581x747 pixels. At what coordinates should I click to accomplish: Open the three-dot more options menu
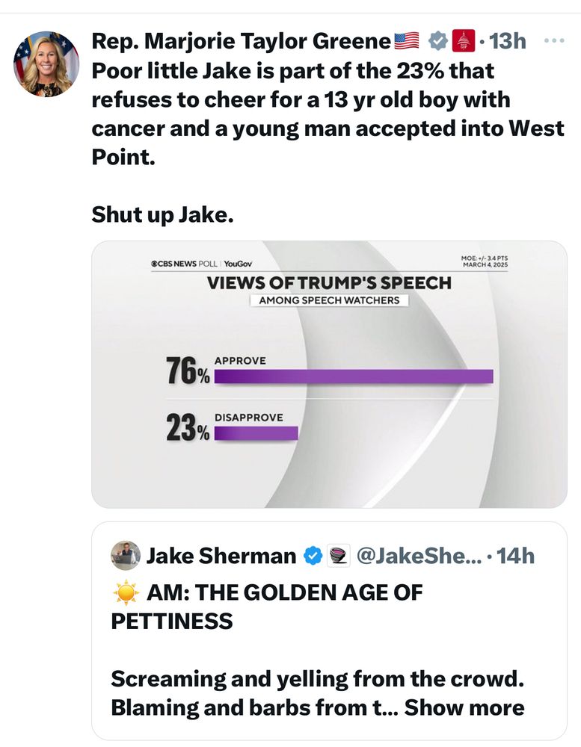click(553, 41)
